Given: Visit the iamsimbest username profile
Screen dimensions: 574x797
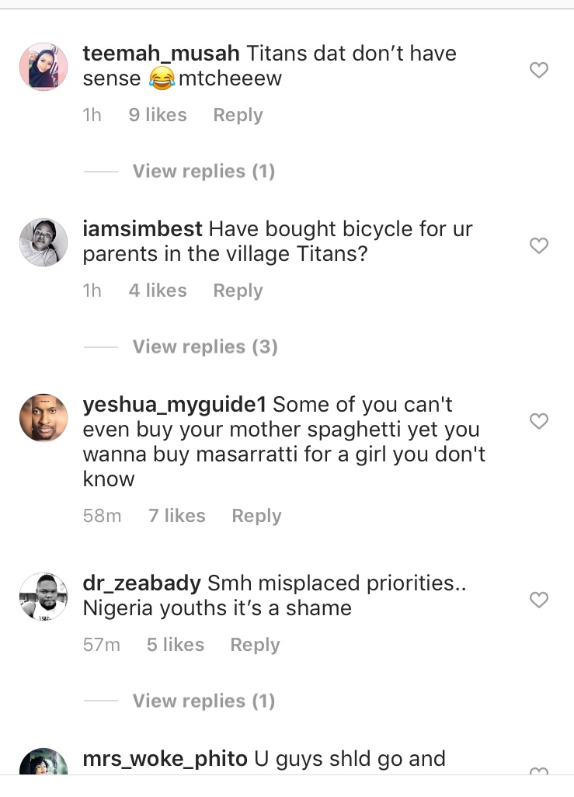Looking at the screenshot, I should 142,229.
